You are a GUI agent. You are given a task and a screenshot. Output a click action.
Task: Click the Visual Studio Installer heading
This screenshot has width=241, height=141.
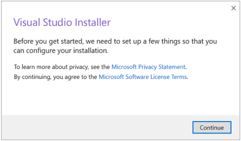(x=62, y=22)
